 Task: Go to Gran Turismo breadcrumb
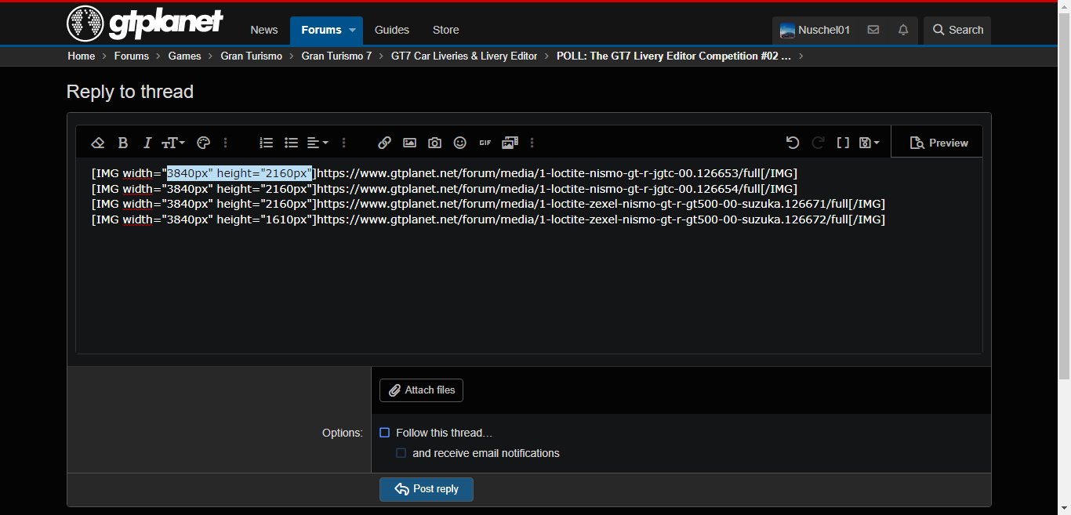pos(252,56)
